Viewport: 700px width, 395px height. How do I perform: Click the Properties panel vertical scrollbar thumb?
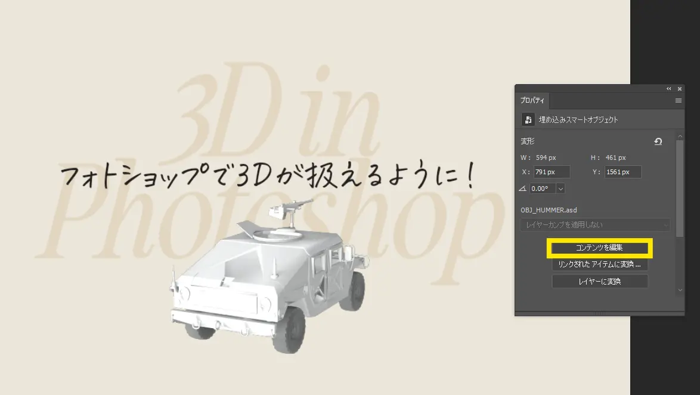[680, 188]
